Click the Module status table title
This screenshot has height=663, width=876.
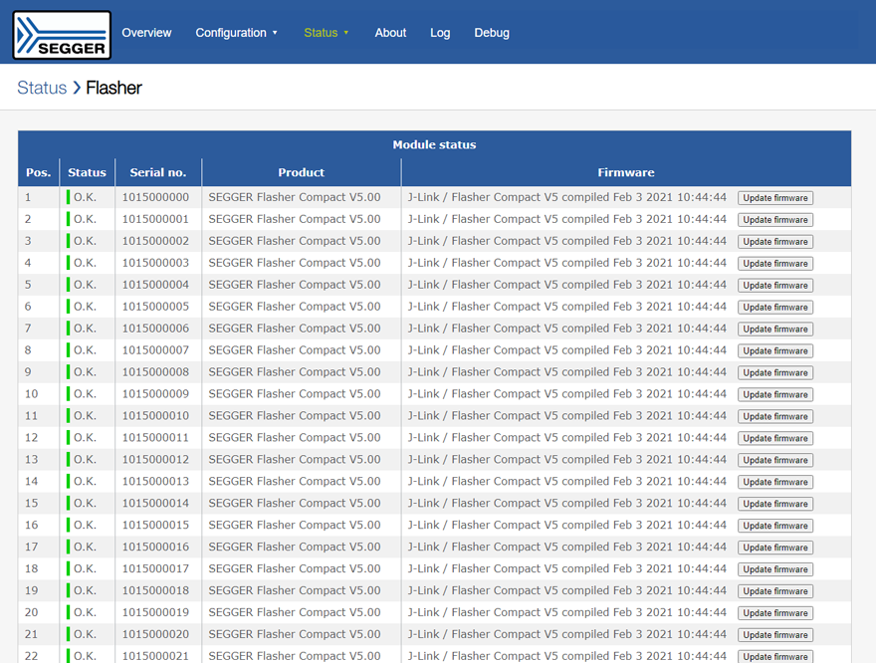(434, 144)
